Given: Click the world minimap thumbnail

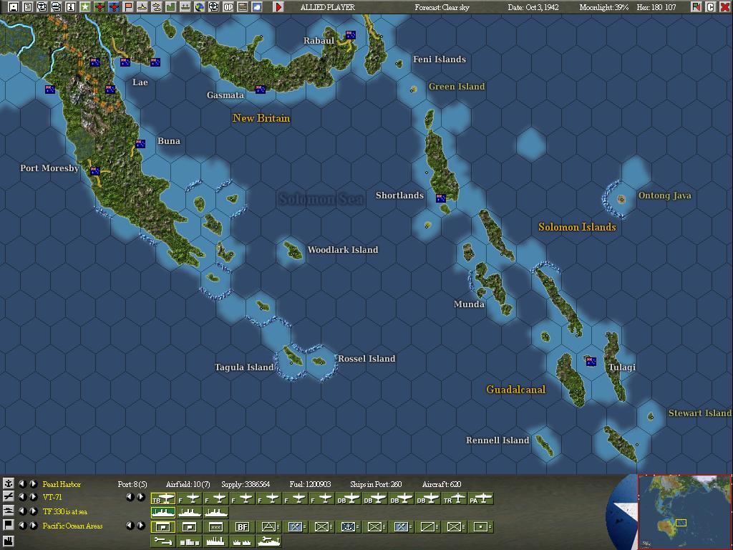Looking at the screenshot, I should (685, 511).
